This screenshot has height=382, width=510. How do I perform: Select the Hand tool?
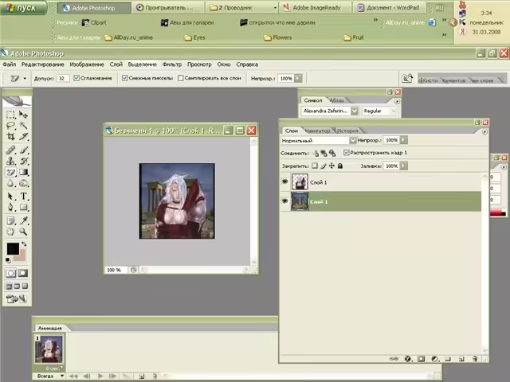10,232
